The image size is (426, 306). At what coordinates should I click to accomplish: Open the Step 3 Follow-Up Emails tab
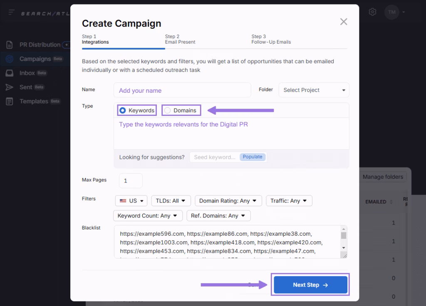[272, 39]
